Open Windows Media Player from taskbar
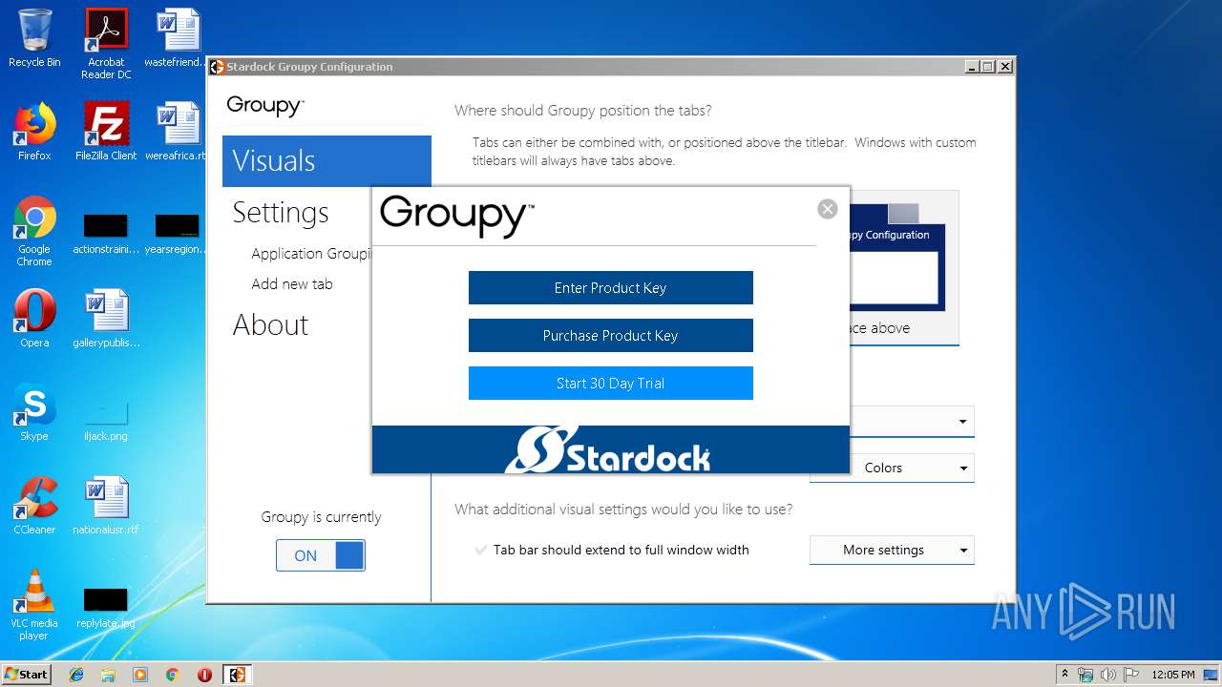 point(140,675)
